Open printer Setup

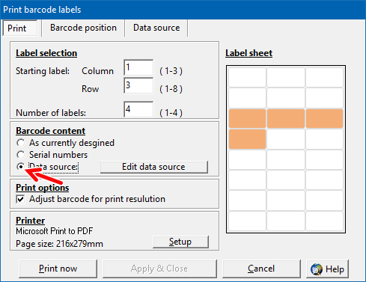(x=180, y=242)
